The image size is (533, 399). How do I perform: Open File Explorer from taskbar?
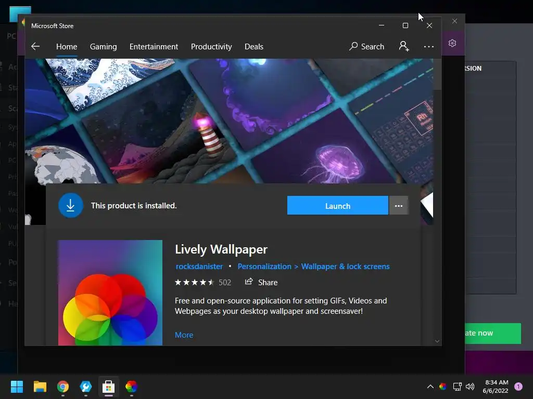tap(40, 387)
